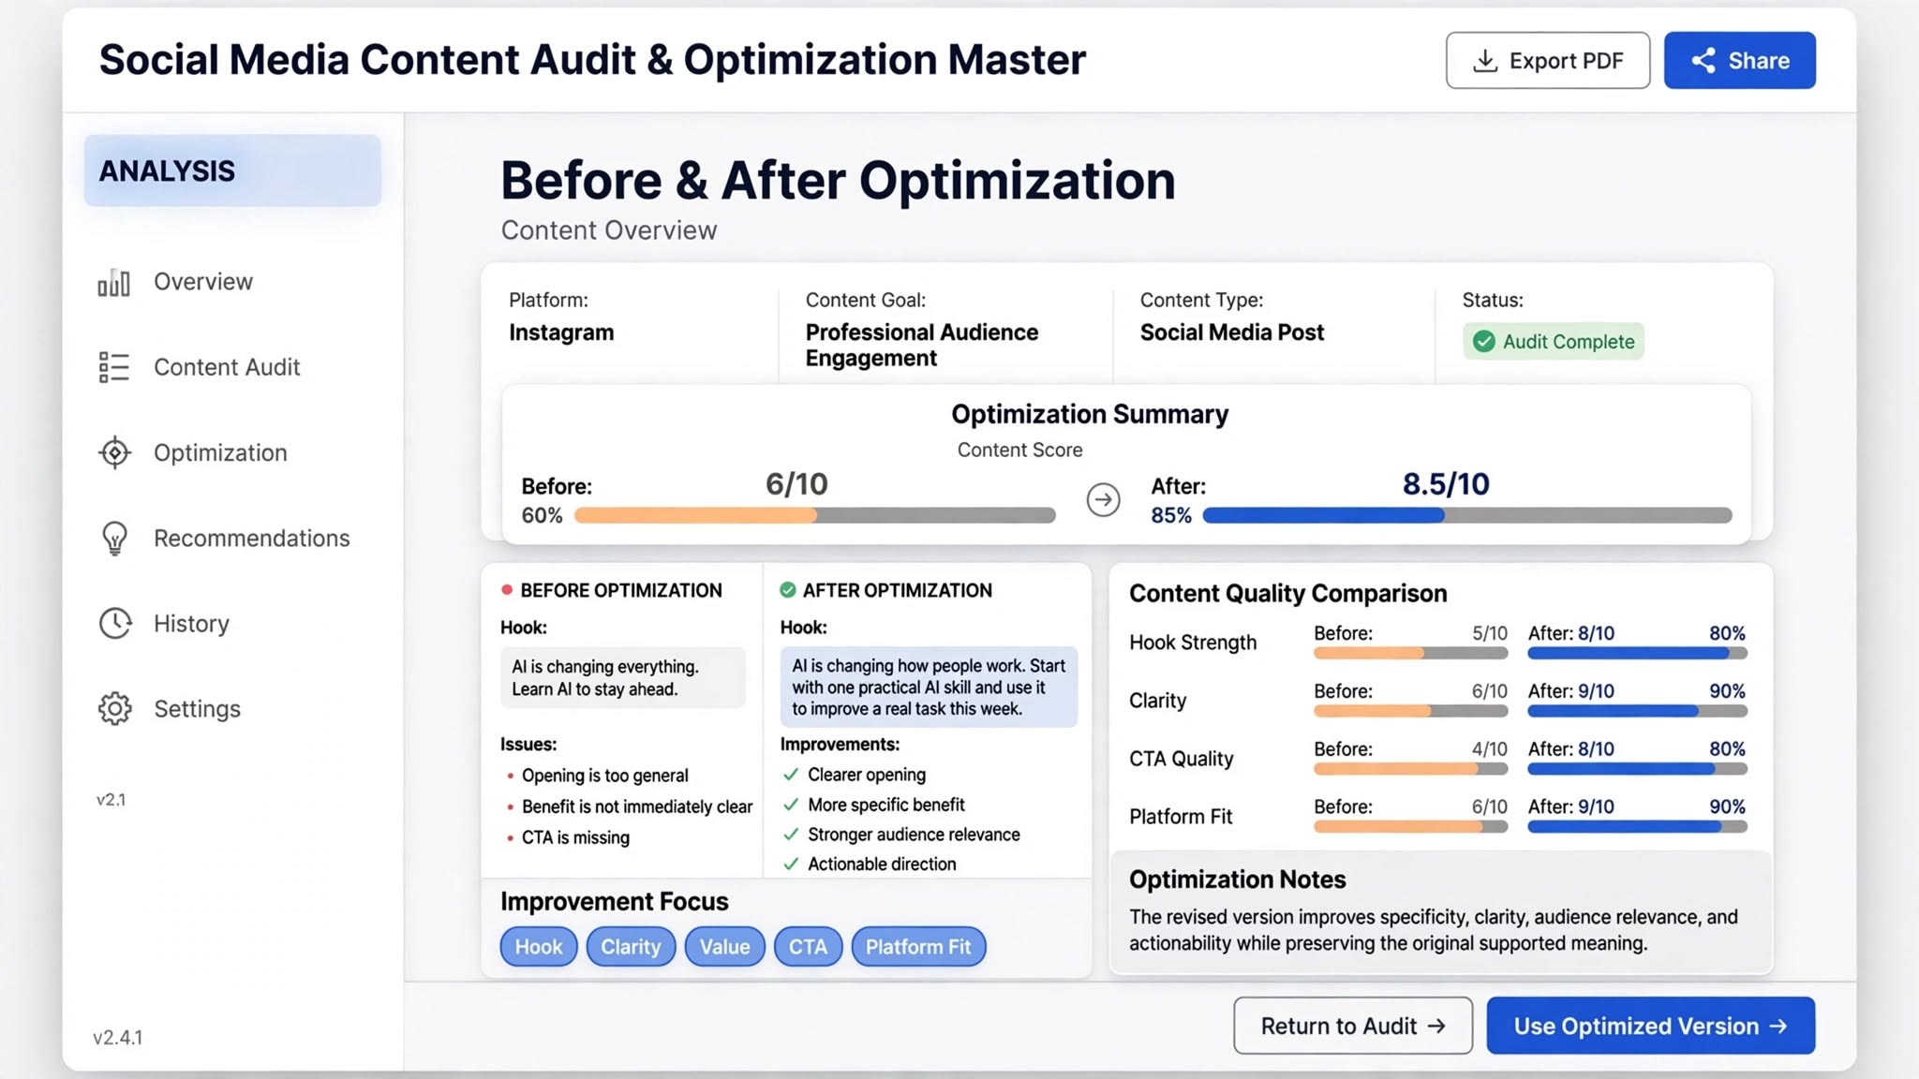
Task: Click Return to Audit button
Action: [1353, 1026]
